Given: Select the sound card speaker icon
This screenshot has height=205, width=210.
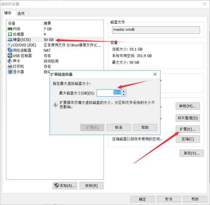Looking at the screenshot, I should [10, 61].
